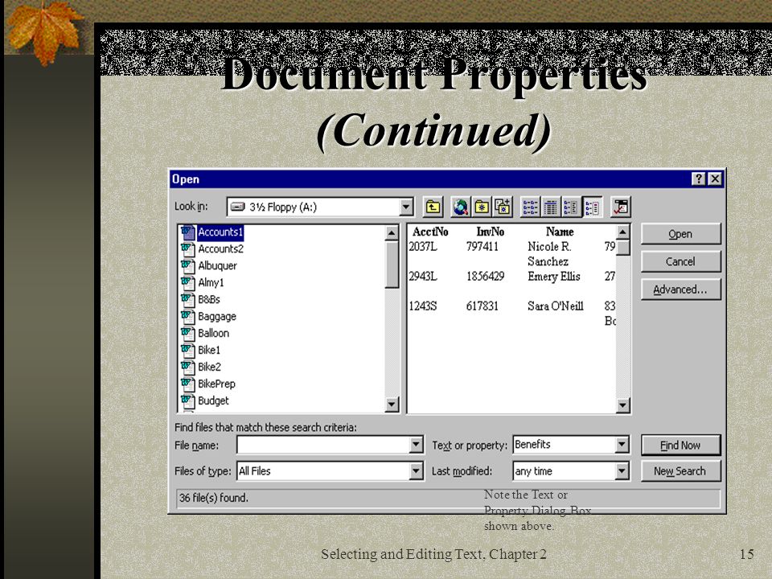Select the Accounts1 file icon
This screenshot has height=579, width=772.
(x=187, y=232)
